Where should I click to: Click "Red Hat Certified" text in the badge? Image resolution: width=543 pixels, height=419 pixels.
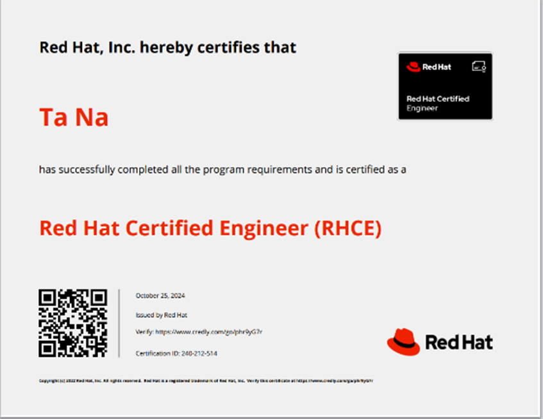[x=438, y=99]
